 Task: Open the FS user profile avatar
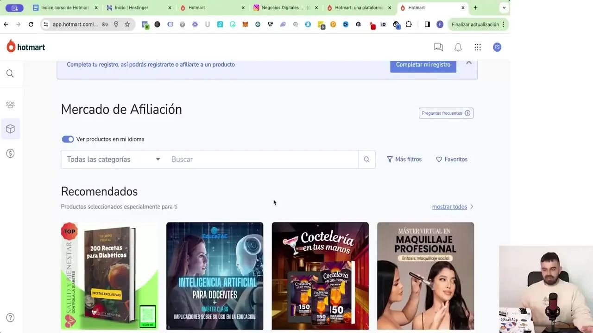tap(497, 47)
